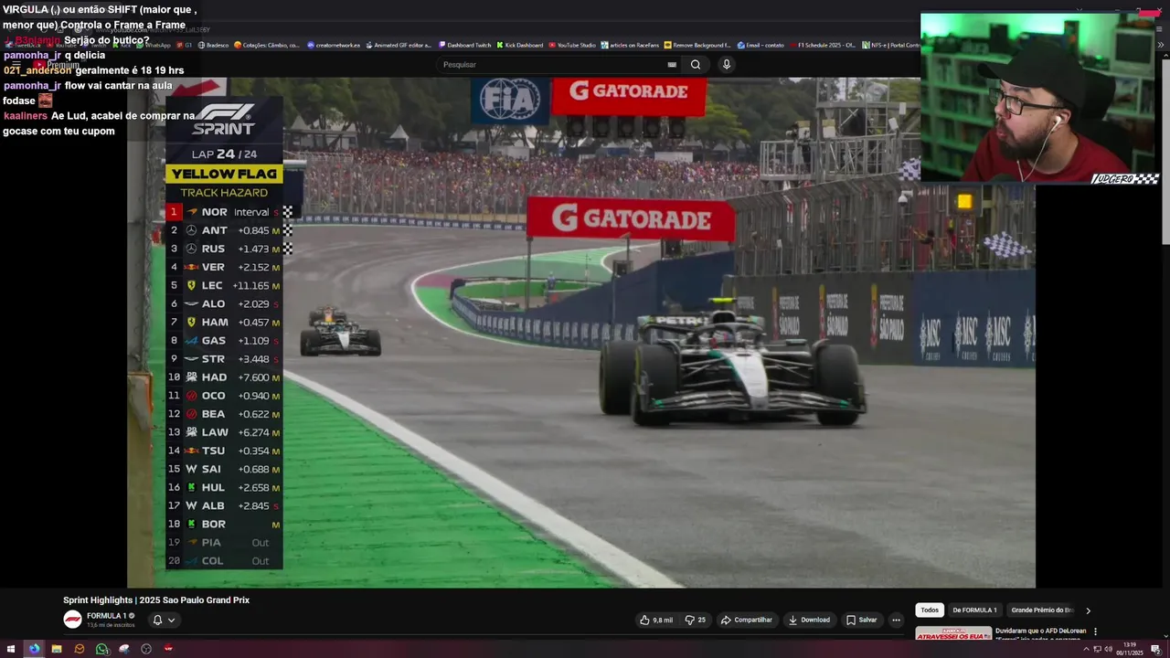Open the Dashboard Twitch bookmark

tap(464, 45)
